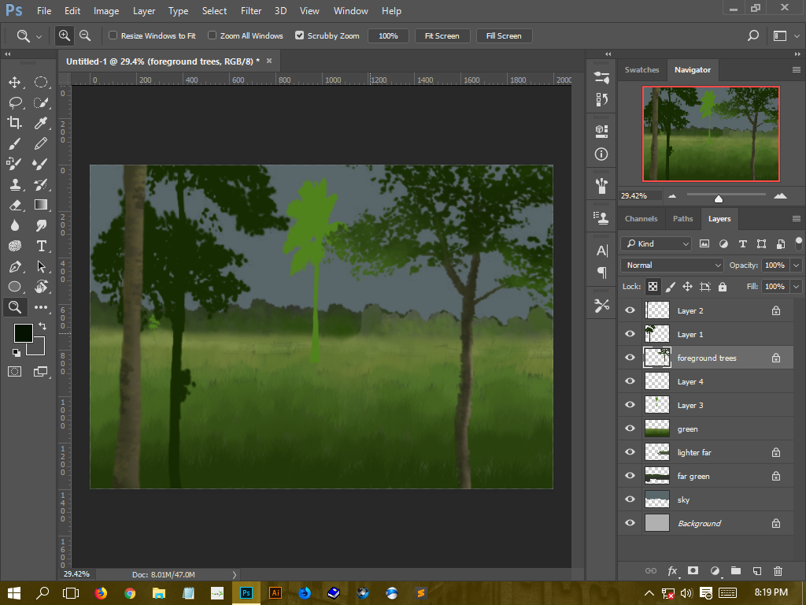Click the Navigator zoom percentage field

pyautogui.click(x=640, y=195)
